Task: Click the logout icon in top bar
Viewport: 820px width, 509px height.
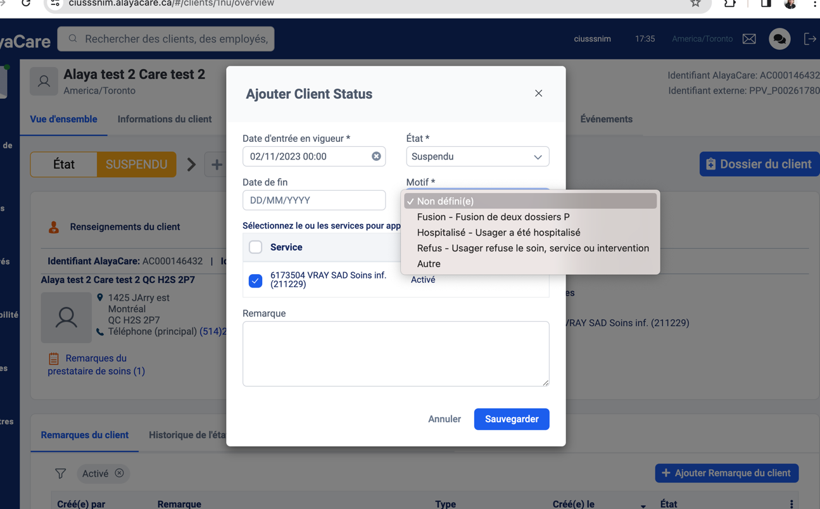Action: 810,39
